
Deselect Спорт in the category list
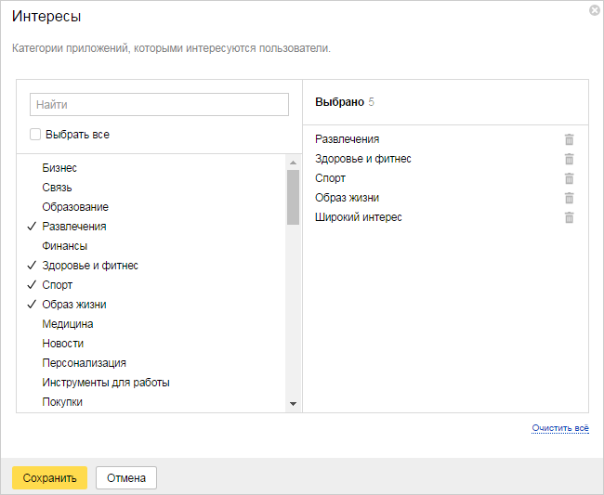[57, 285]
